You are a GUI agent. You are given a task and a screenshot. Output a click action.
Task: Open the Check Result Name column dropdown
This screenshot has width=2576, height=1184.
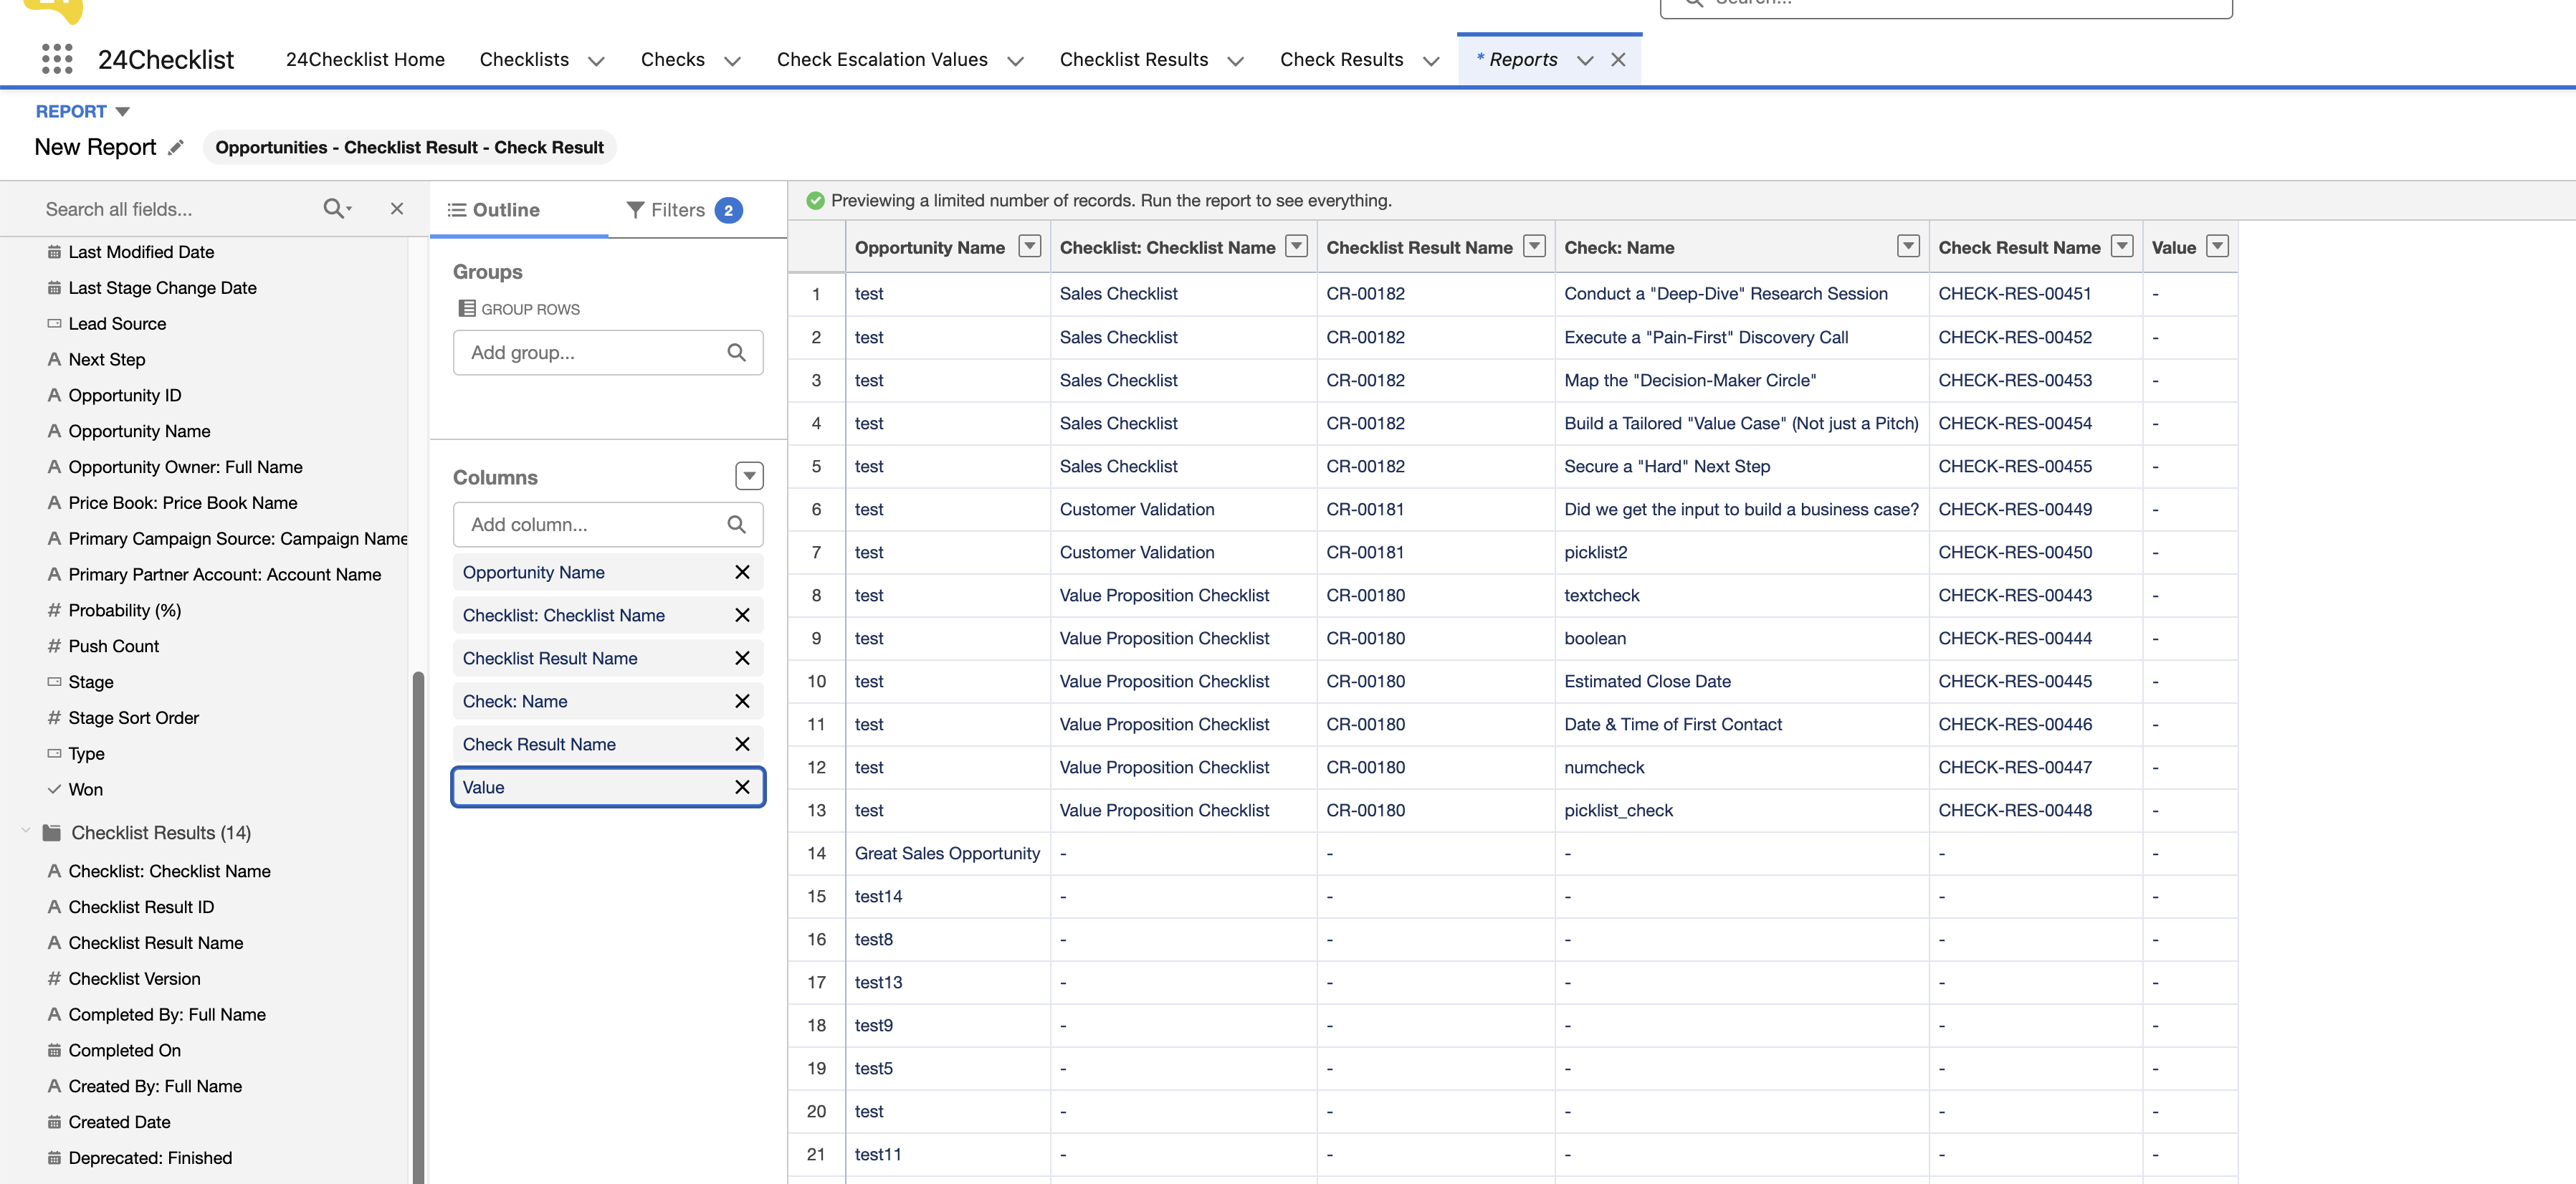(x=2121, y=246)
